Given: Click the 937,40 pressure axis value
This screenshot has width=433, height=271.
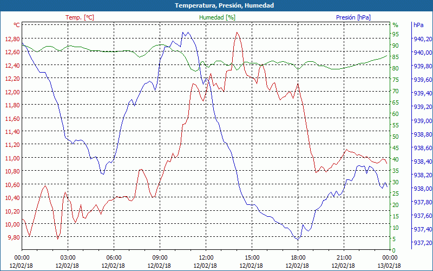Looking at the screenshot, I should [x=423, y=229].
